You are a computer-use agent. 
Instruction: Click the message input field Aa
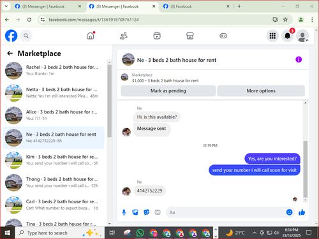click(226, 212)
